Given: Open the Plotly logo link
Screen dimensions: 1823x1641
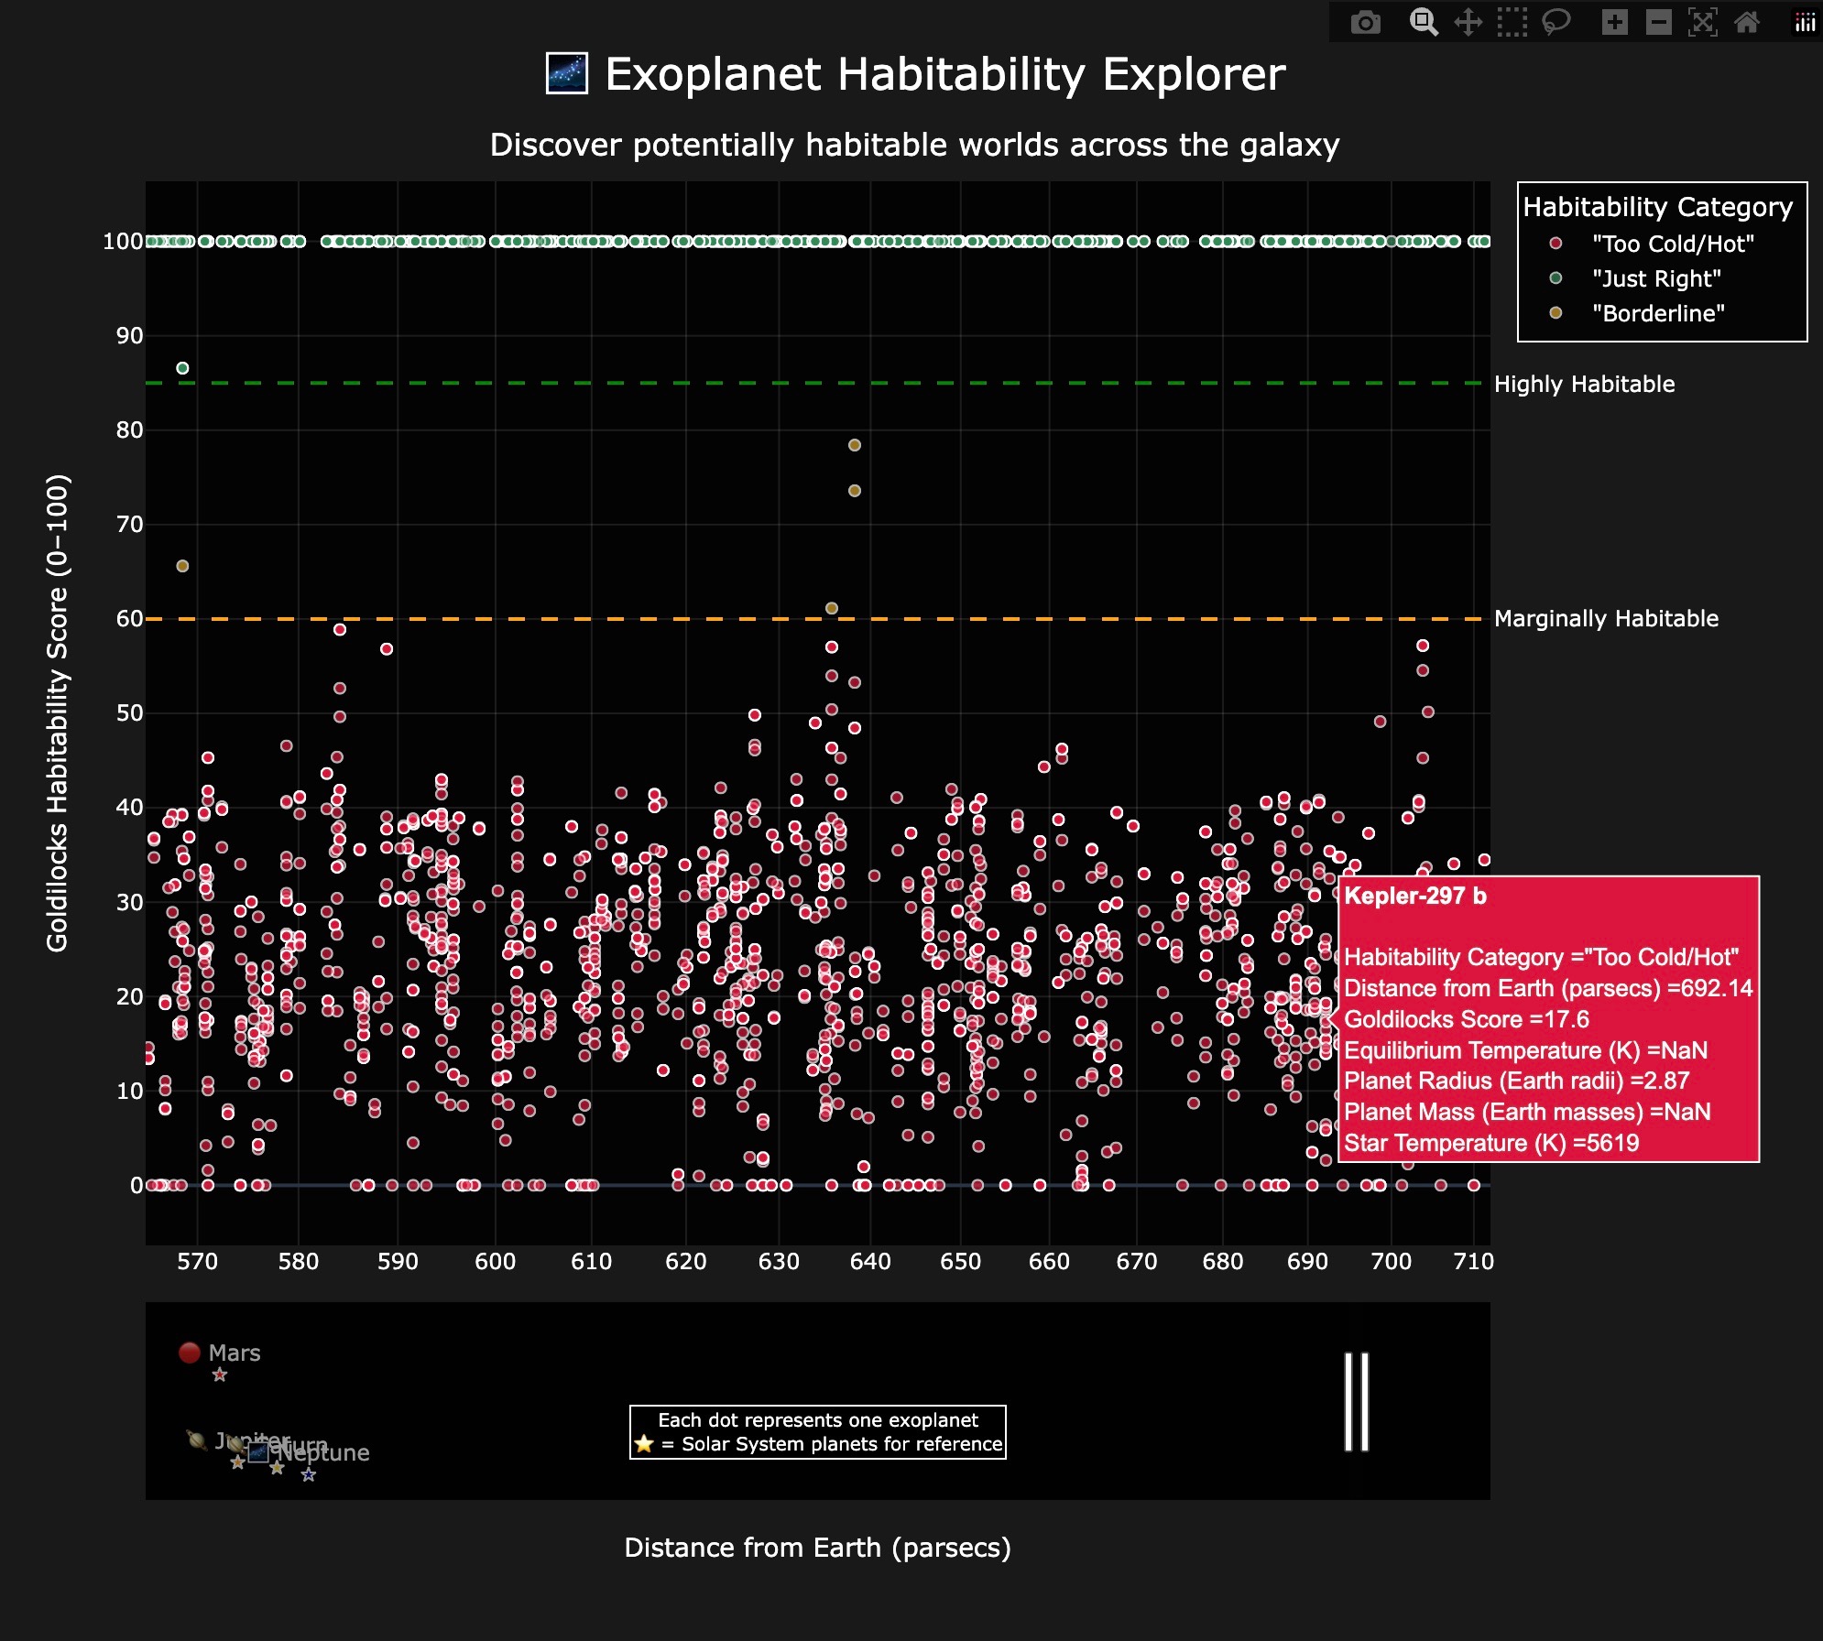Looking at the screenshot, I should pyautogui.click(x=1805, y=22).
